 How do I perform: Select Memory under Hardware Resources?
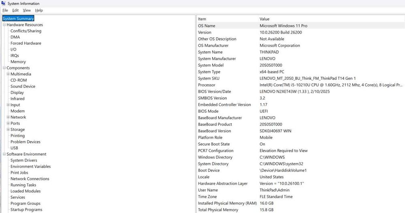[x=18, y=62]
